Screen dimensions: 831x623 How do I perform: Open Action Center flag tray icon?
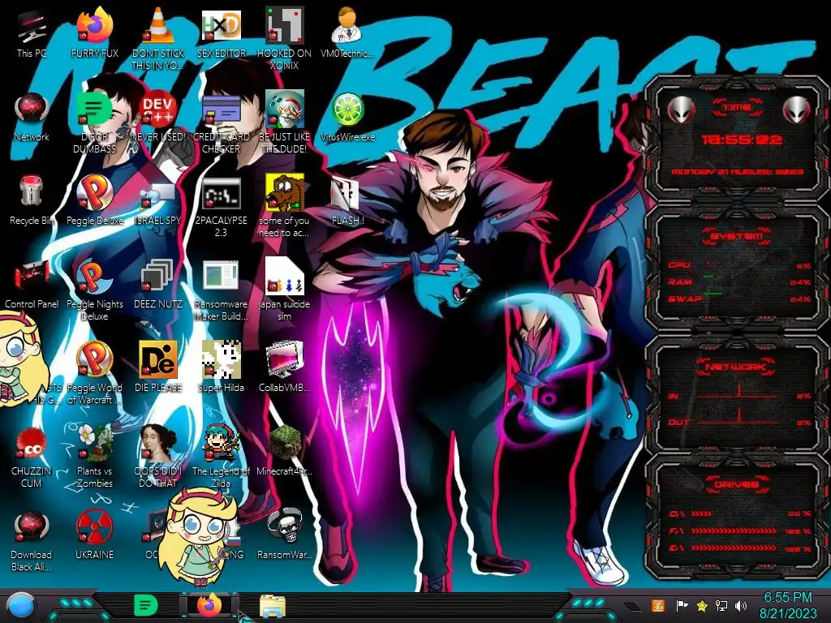tap(682, 605)
